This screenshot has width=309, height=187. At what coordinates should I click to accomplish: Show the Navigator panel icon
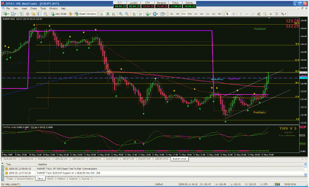pos(34,14)
